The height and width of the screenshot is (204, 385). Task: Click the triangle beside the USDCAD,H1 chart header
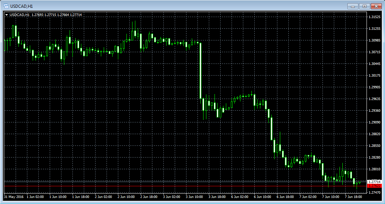7,15
